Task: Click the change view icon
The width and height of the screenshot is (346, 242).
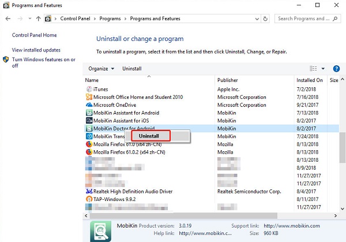Action: coord(313,69)
